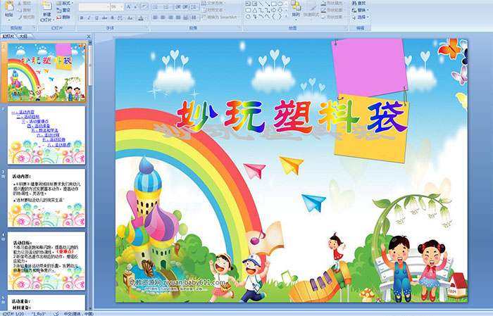Select the Line shape in gallery
This screenshot has height=316, width=493.
(x=261, y=4)
